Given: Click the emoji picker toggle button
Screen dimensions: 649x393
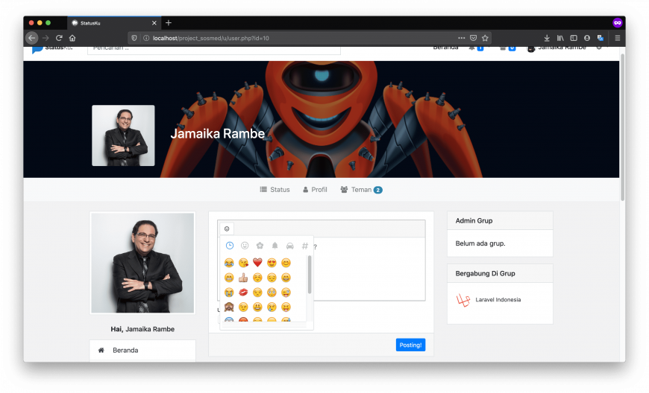Looking at the screenshot, I should click(x=227, y=229).
